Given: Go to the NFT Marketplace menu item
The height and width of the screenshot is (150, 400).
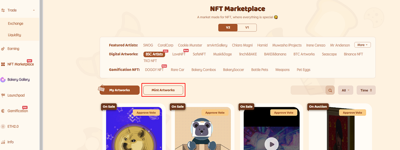Looking at the screenshot, I should (21, 64).
